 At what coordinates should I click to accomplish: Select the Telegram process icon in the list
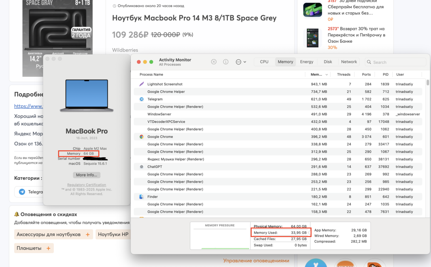tap(142, 99)
